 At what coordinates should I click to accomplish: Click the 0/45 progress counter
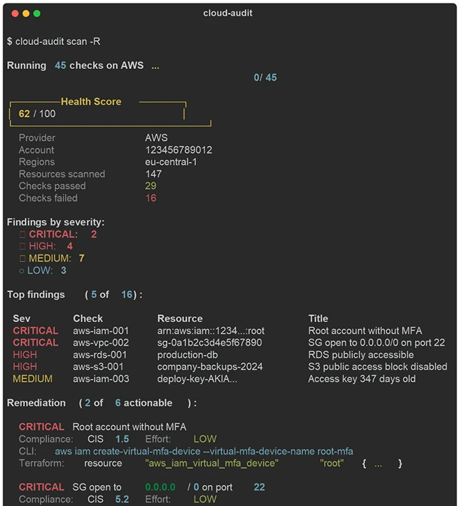pyautogui.click(x=265, y=78)
